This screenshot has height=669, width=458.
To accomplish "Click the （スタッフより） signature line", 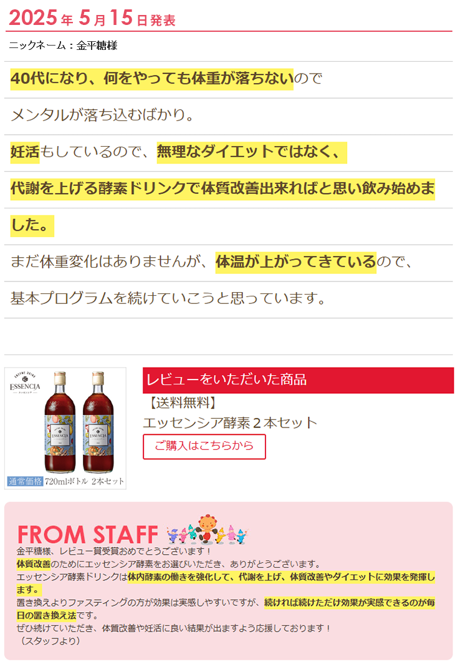I will (50, 641).
